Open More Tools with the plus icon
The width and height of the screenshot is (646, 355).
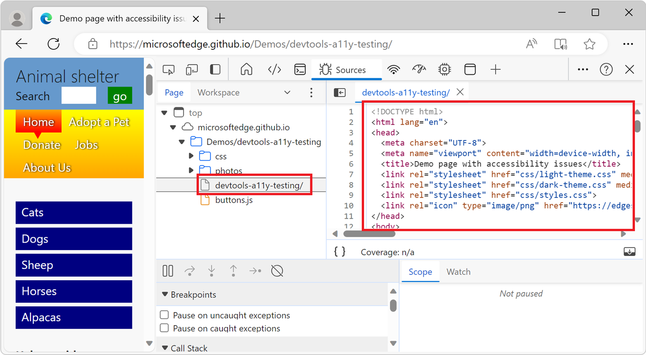(495, 69)
